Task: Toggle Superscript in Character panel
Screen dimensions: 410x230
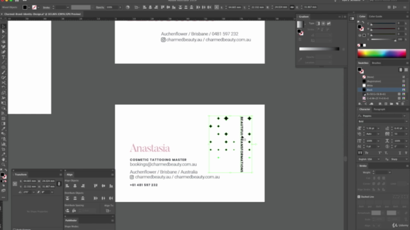Action: click(380, 153)
